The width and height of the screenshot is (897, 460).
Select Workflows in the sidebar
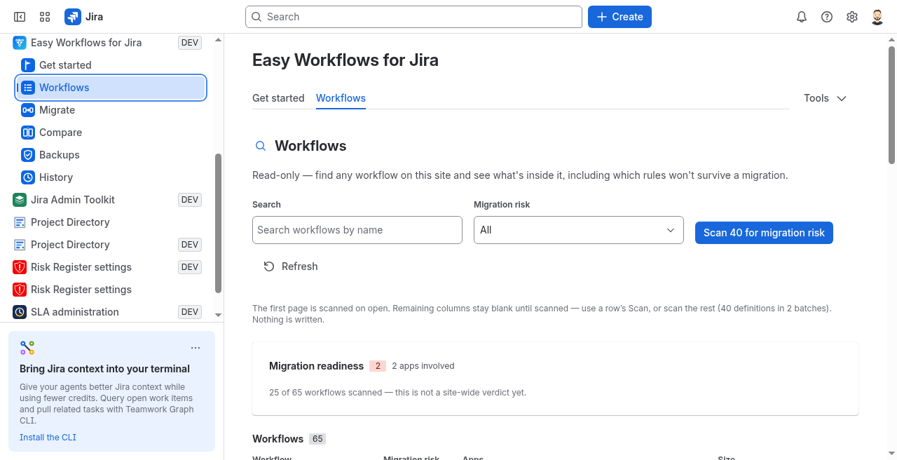[x=111, y=88]
